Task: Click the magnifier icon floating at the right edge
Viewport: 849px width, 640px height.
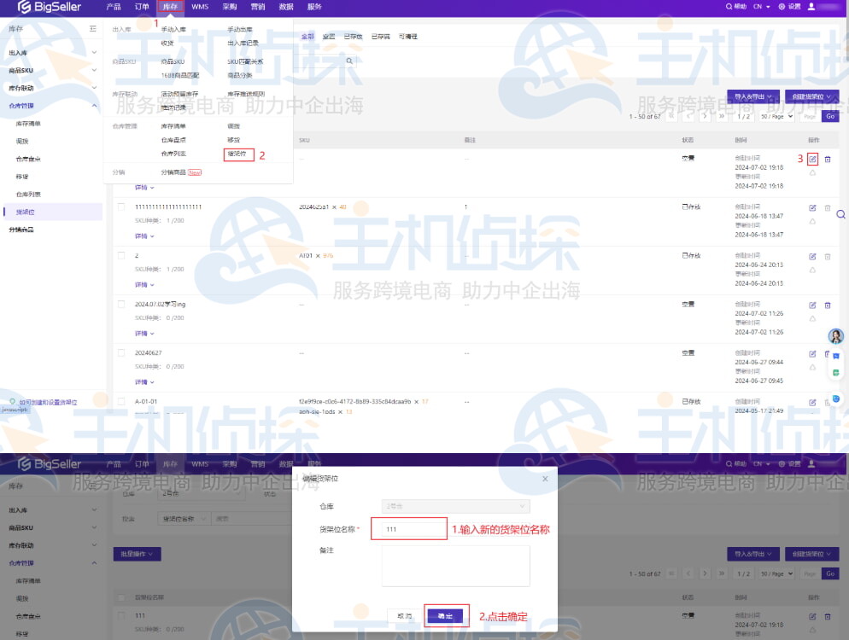Action: pos(841,214)
